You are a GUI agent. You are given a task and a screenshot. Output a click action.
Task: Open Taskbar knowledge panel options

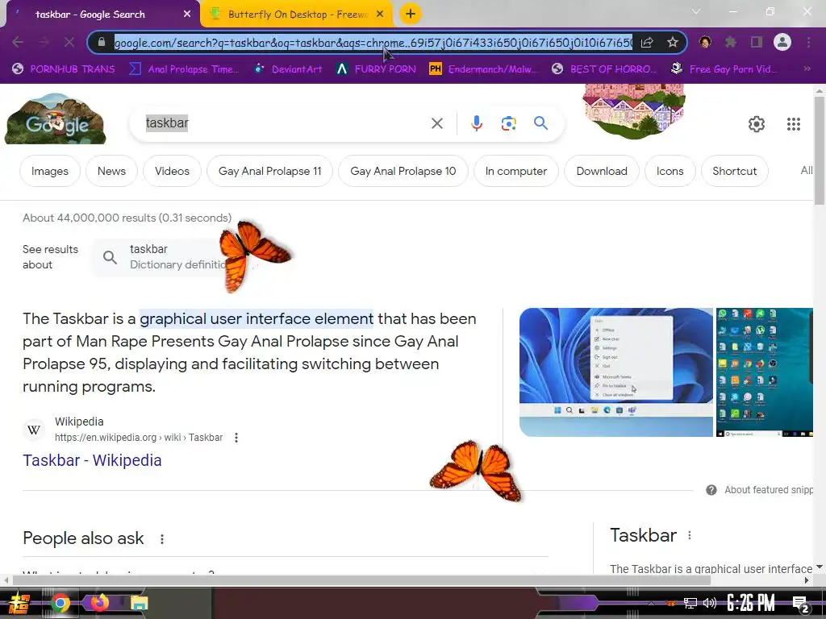tap(690, 535)
